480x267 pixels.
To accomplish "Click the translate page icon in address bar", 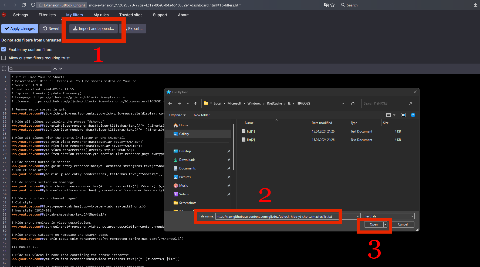I will 326,5.
